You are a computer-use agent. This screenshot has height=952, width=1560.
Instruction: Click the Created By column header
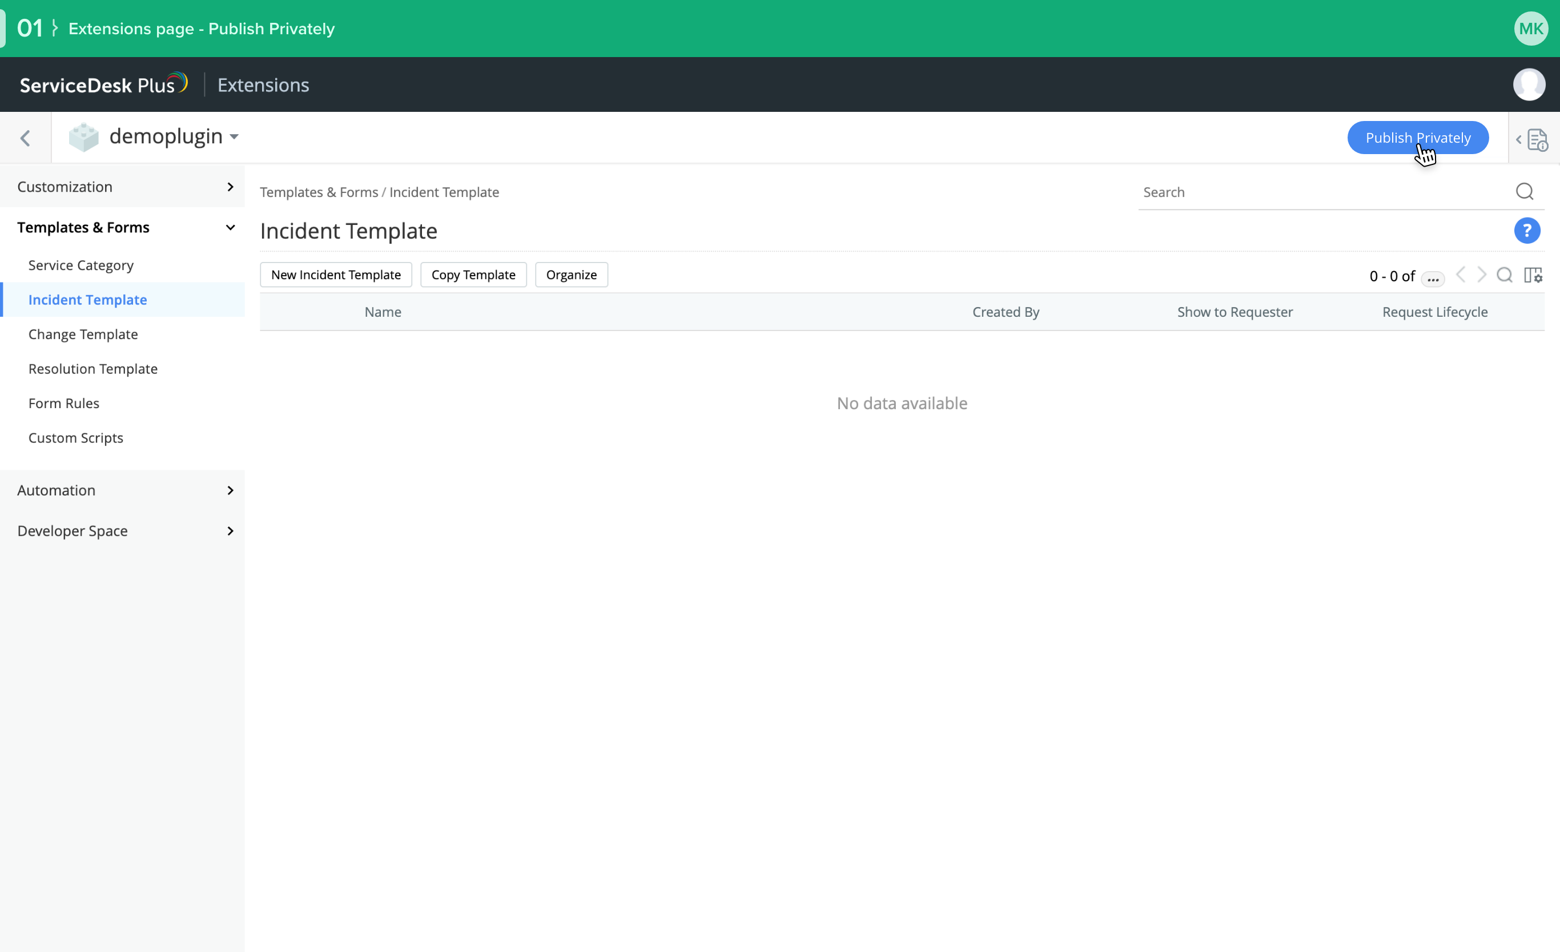pos(1006,312)
